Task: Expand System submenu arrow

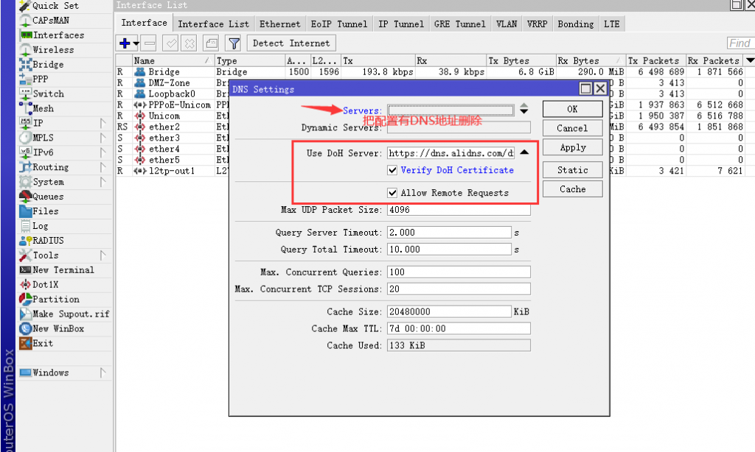Action: tap(102, 182)
